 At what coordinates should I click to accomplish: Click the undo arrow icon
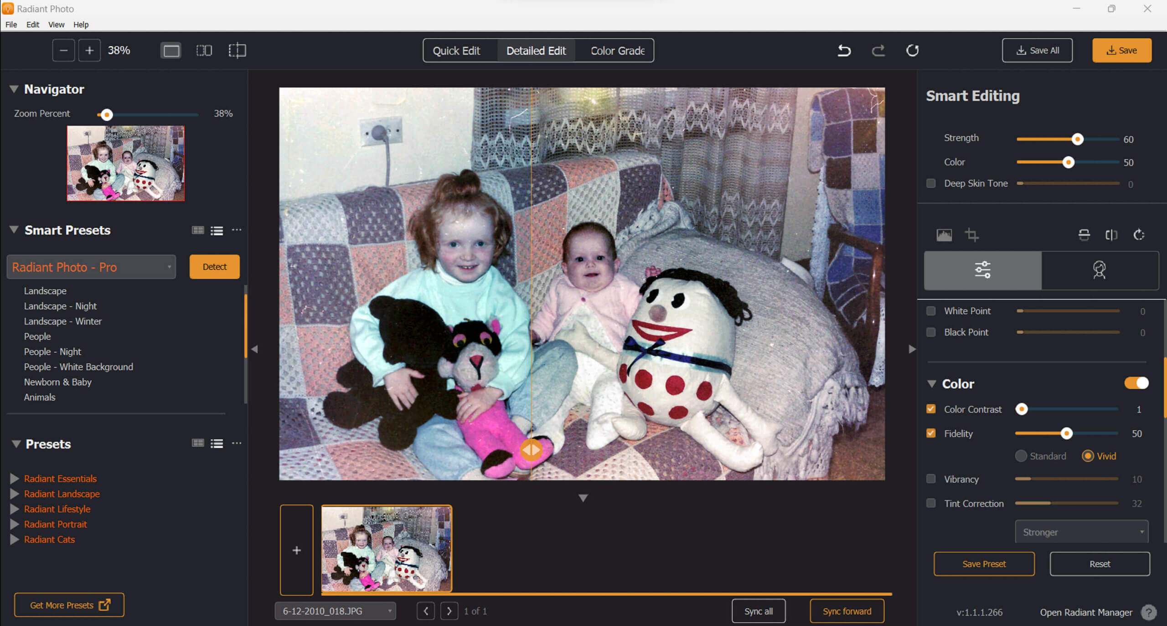844,50
